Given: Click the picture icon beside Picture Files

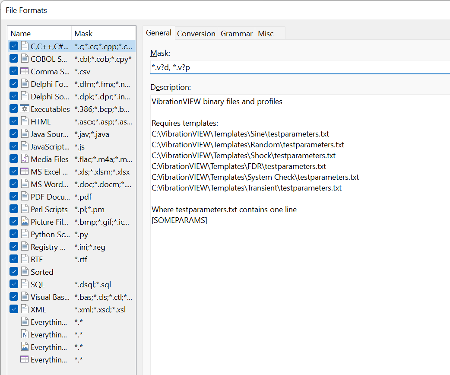Looking at the screenshot, I should 25,222.
